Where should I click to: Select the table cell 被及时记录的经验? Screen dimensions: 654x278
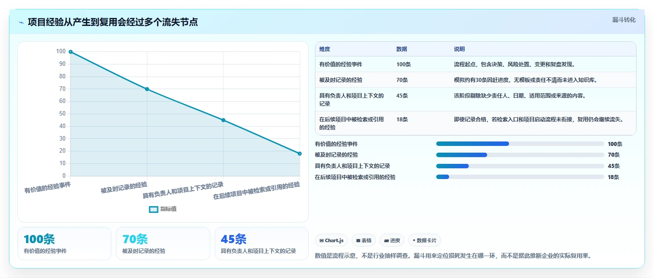(341, 80)
